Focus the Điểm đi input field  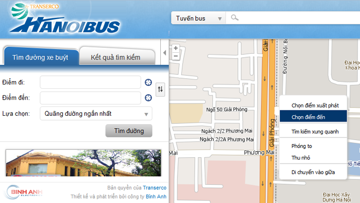click(x=90, y=82)
